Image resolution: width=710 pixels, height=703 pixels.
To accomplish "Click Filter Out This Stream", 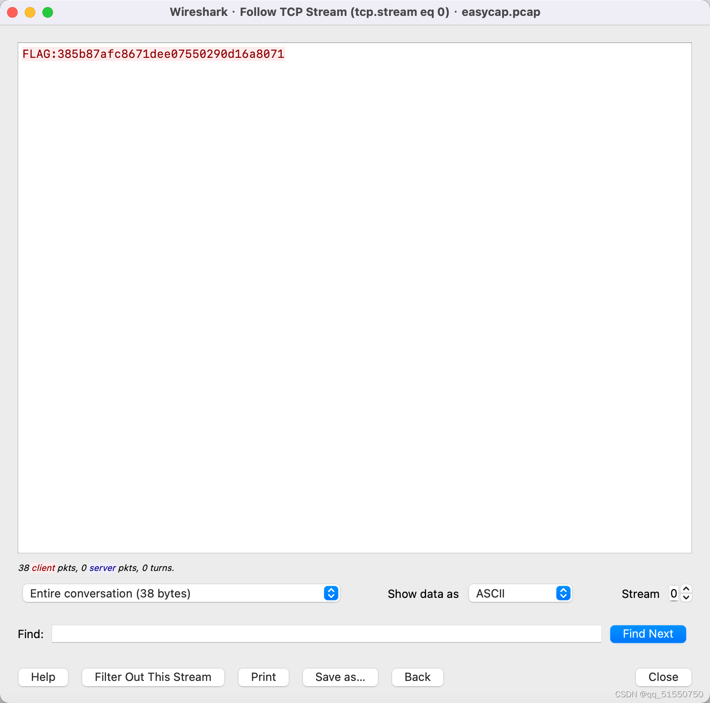I will [x=153, y=677].
